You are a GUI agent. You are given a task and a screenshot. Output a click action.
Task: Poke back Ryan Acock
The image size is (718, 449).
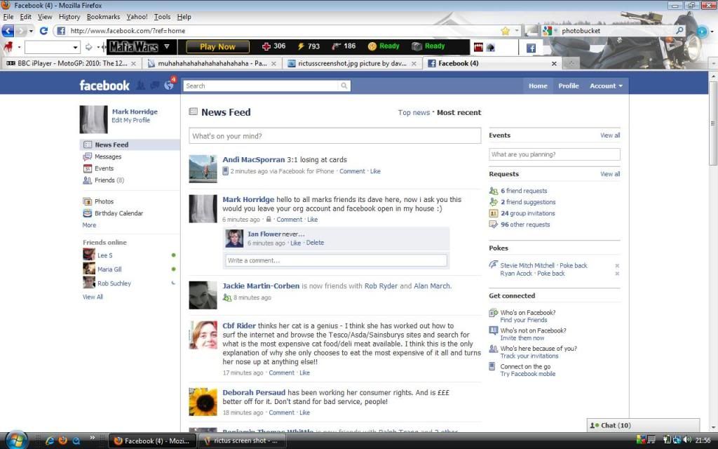(x=551, y=274)
